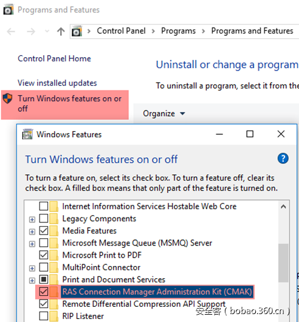The image size is (299, 322).
Task: Open View installed updates link
Action: 57,83
